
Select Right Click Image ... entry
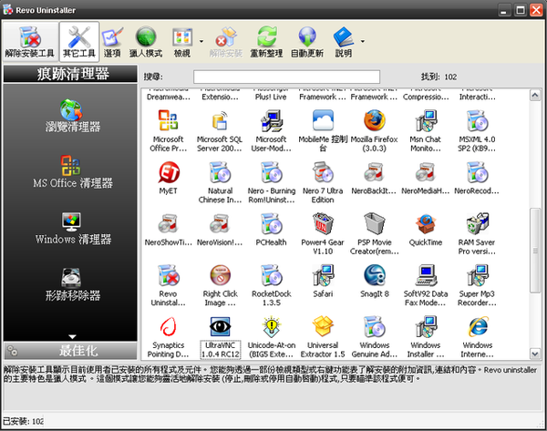point(220,285)
